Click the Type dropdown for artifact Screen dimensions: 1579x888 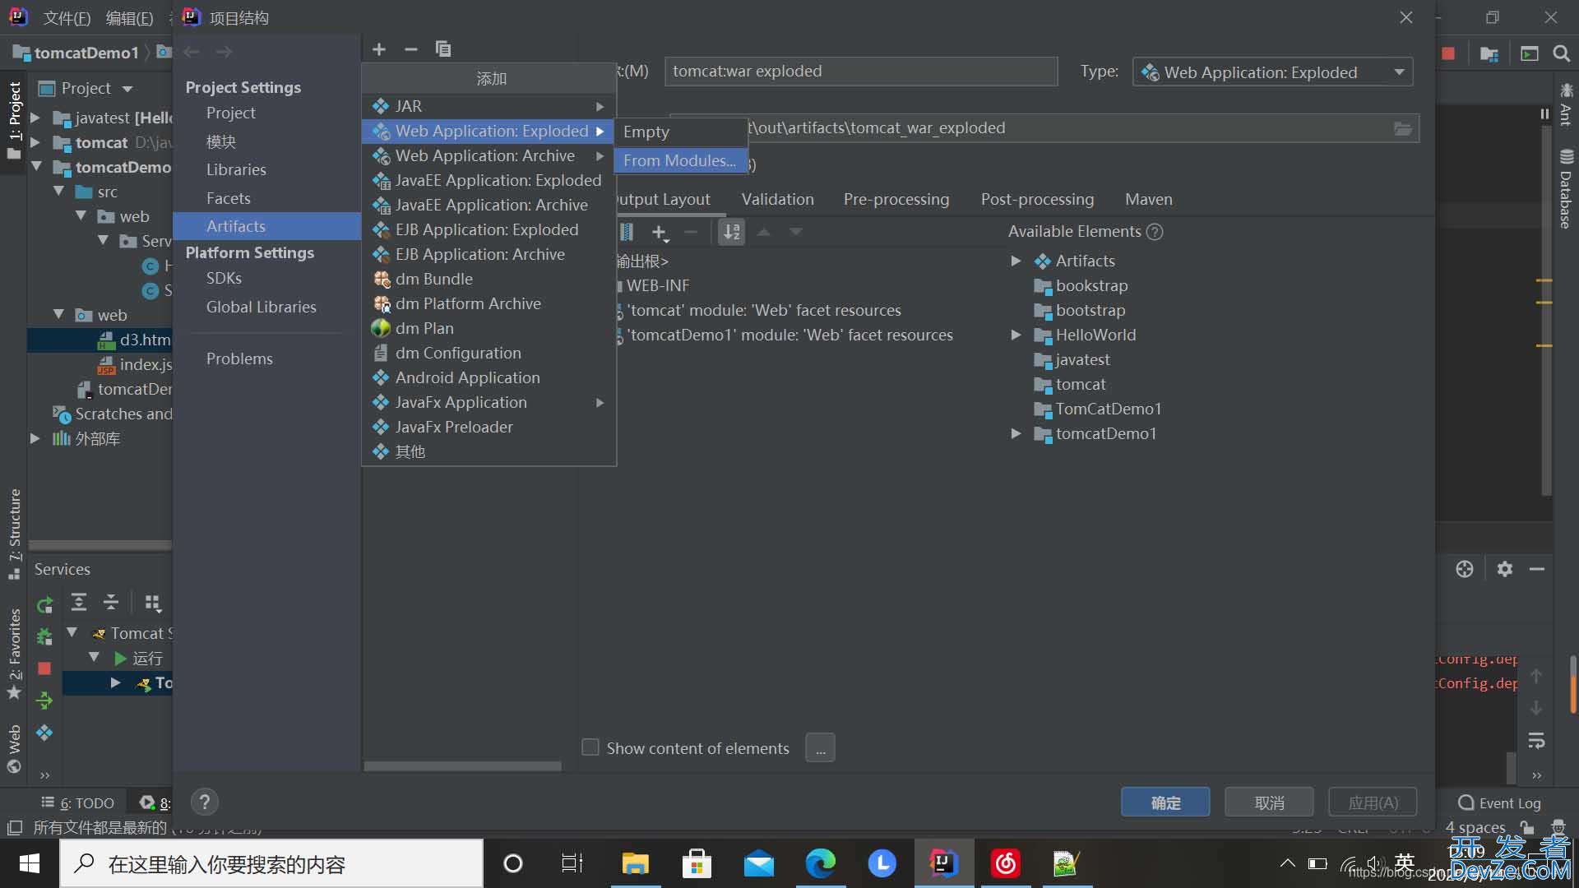pos(1272,72)
